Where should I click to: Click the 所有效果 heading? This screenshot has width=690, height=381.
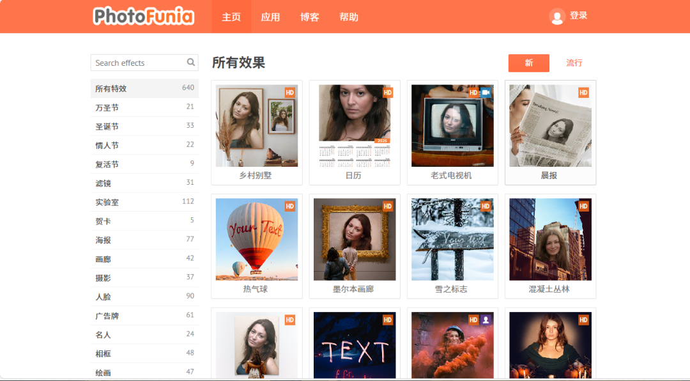(238, 63)
